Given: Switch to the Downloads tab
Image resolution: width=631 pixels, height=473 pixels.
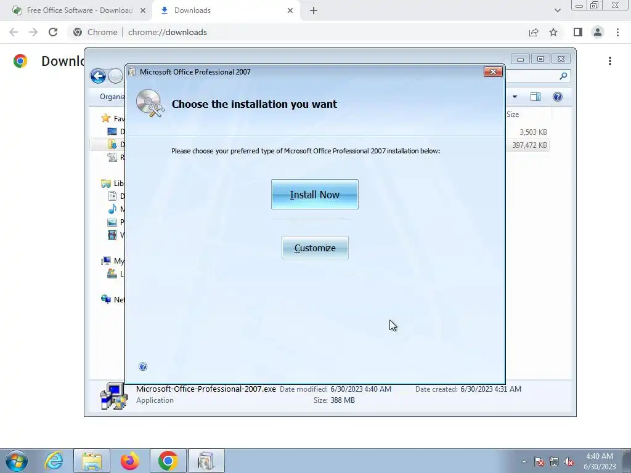Looking at the screenshot, I should pyautogui.click(x=226, y=10).
